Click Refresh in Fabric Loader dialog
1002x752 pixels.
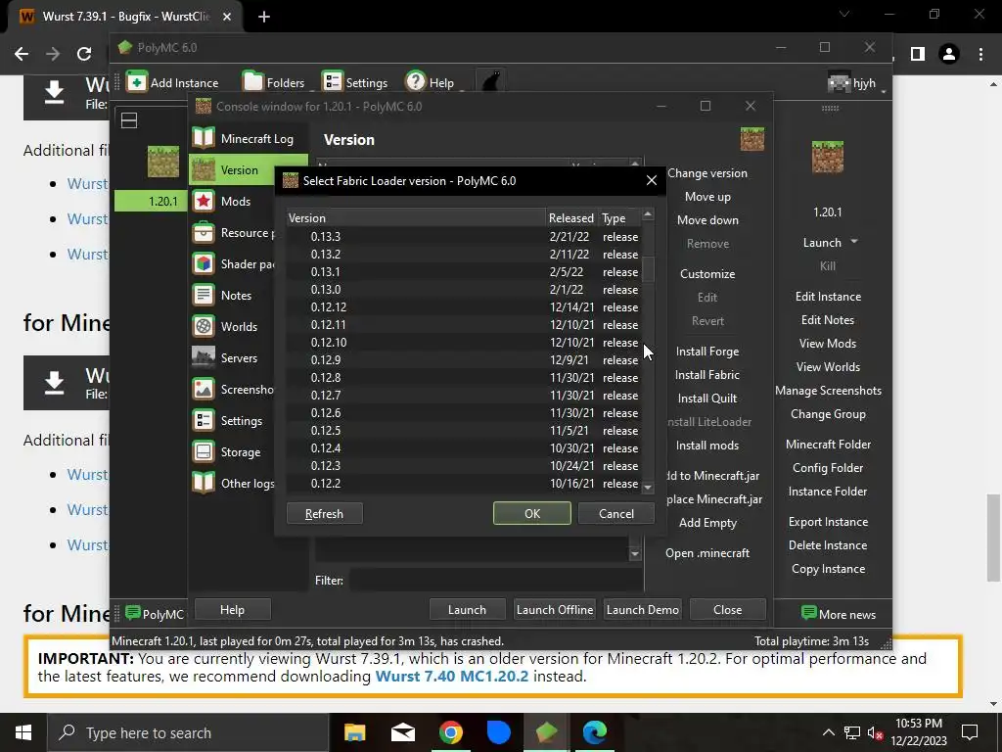pos(325,513)
